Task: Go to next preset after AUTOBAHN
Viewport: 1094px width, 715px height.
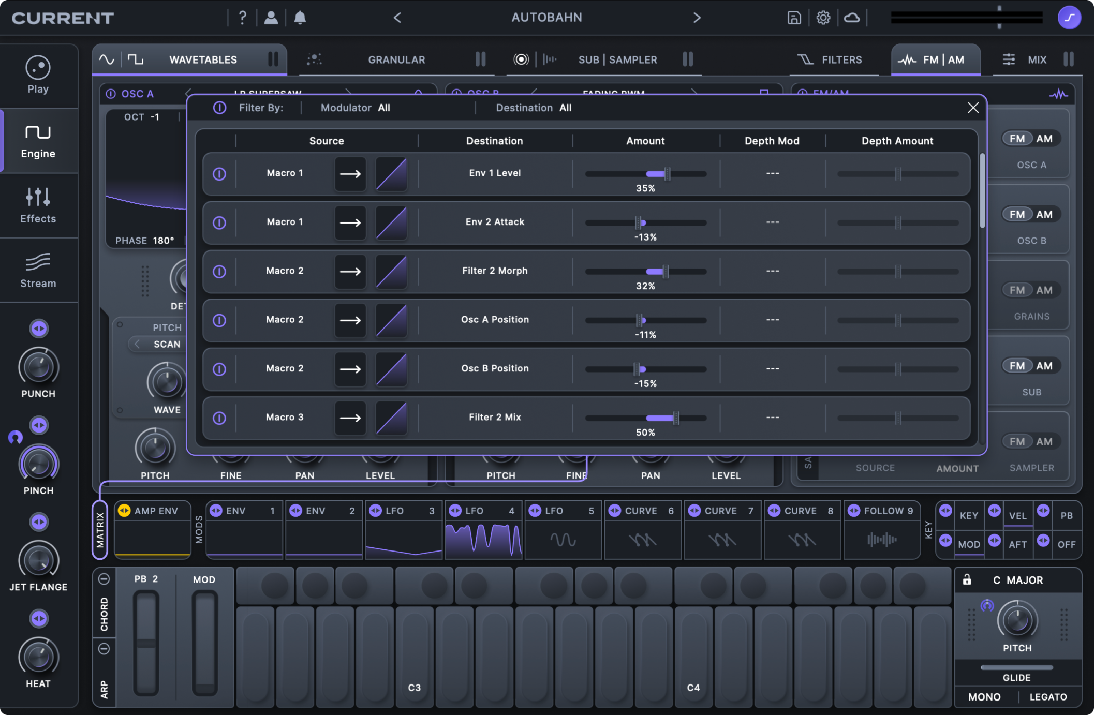Action: pos(697,18)
